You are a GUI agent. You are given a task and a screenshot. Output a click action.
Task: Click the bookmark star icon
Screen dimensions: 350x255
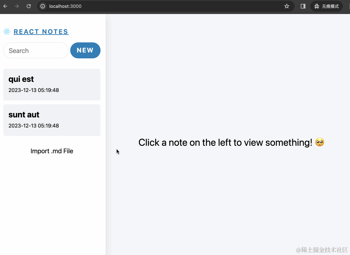click(286, 6)
